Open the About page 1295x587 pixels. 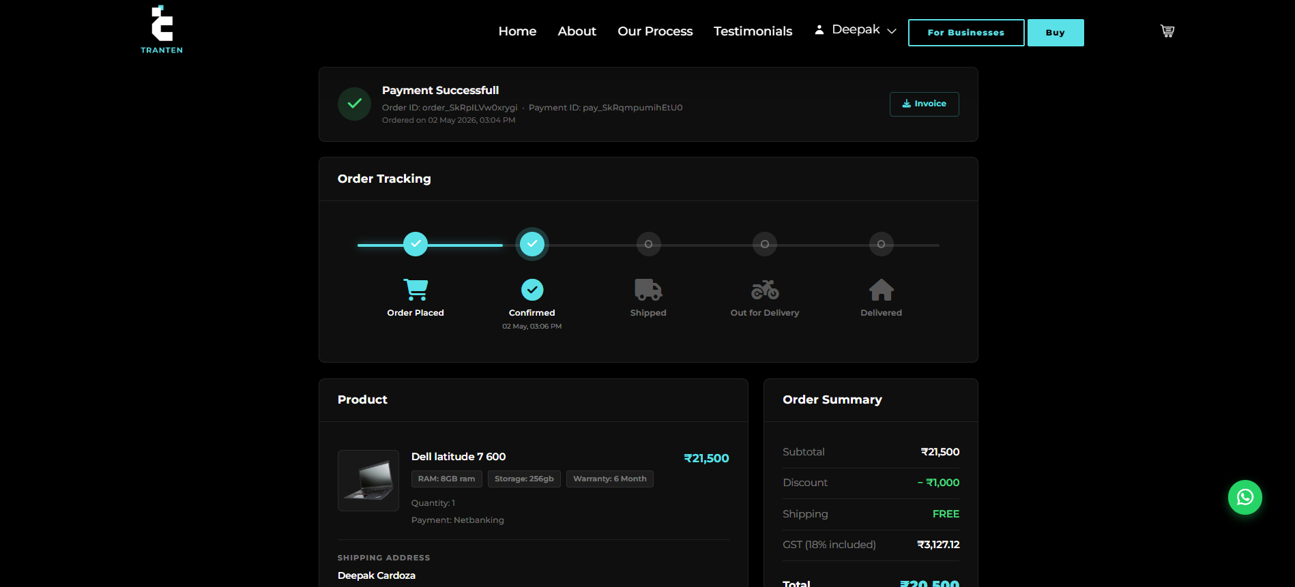tap(577, 31)
